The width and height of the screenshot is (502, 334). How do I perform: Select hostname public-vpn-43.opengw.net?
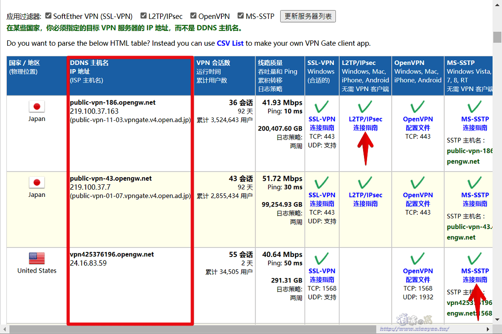[x=111, y=178]
